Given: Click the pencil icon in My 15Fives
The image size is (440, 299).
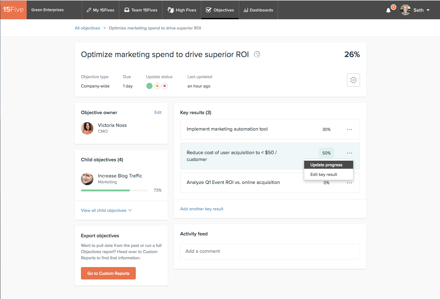Looking at the screenshot, I should click(89, 10).
